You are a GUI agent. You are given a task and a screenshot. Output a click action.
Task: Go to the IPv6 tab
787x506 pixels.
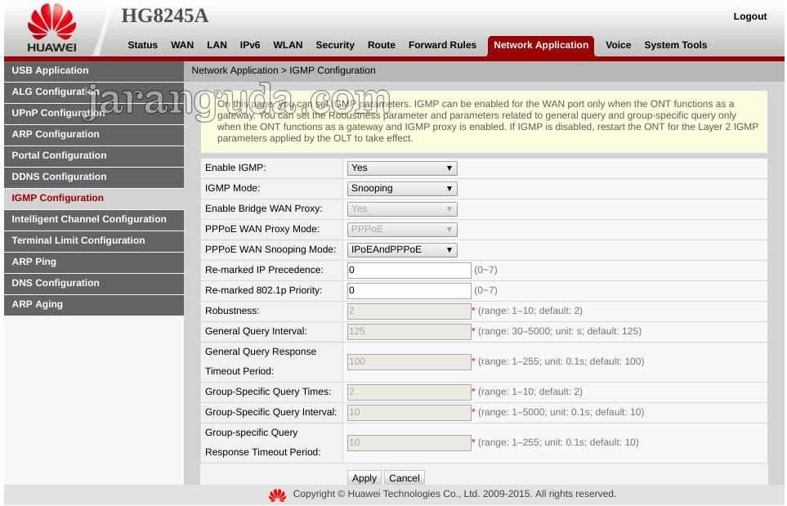[250, 45]
